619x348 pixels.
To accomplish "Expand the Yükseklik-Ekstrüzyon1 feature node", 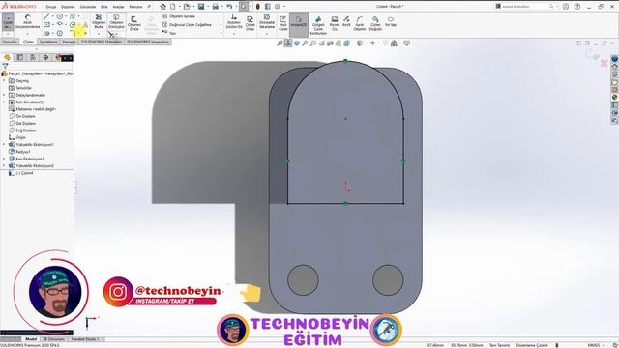I will point(4,144).
